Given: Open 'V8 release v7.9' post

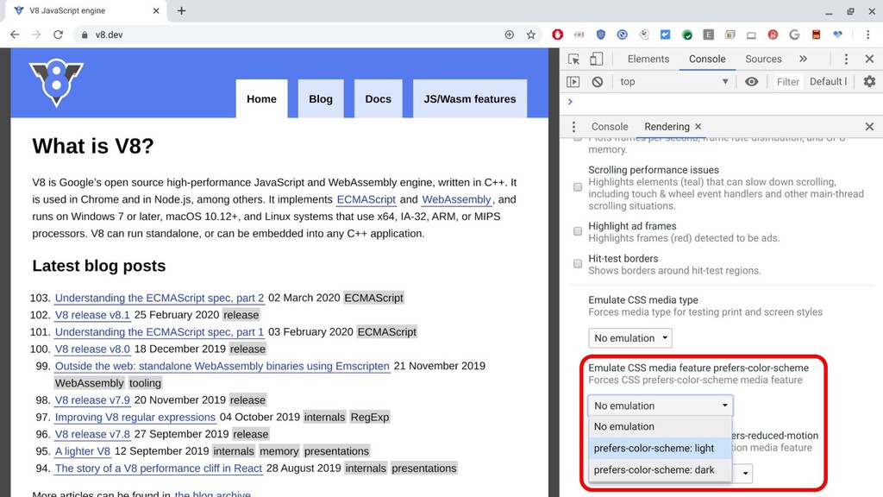Looking at the screenshot, I should click(92, 400).
